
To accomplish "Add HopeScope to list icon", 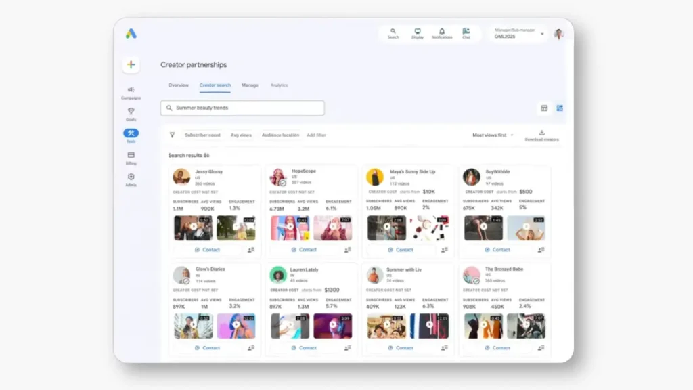I will (x=348, y=250).
